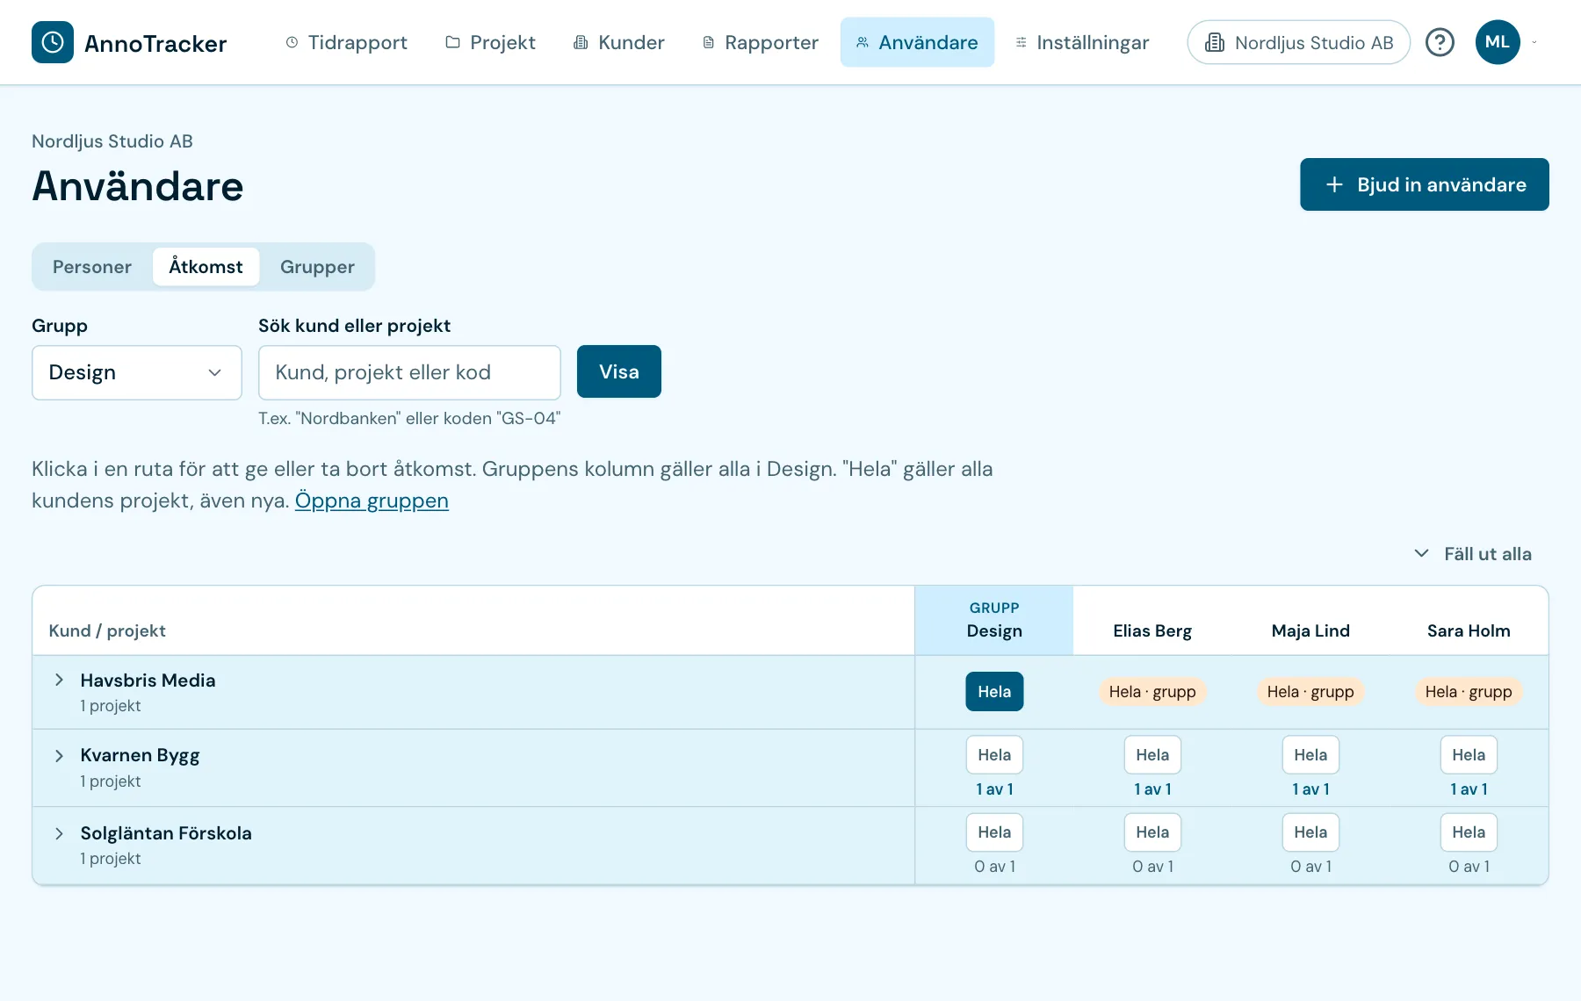
Task: Expand the Havsbris Media row chevron
Action: 59,680
